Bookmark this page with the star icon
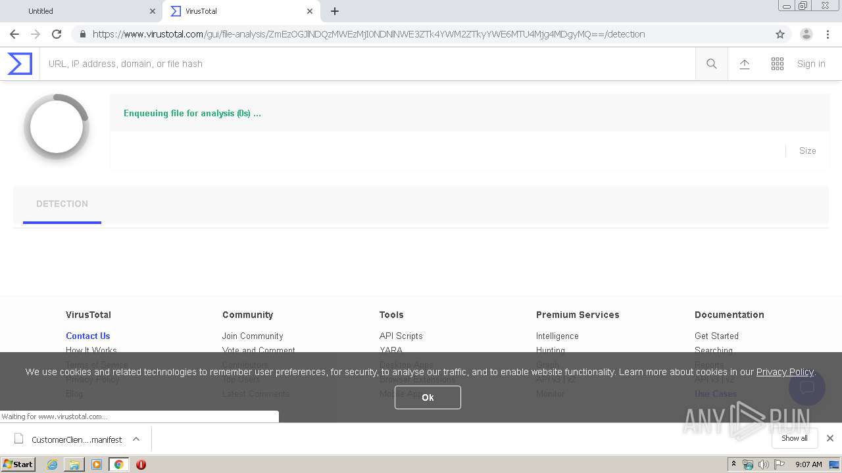The width and height of the screenshot is (842, 473). pos(780,34)
